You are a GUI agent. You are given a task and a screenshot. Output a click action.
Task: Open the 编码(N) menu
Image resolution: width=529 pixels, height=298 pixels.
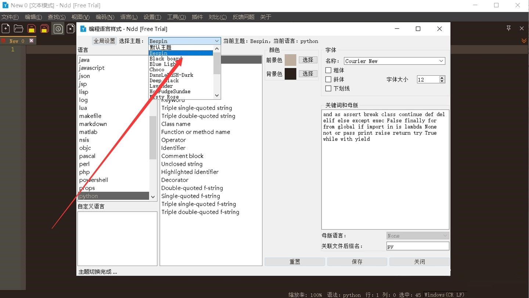point(105,17)
